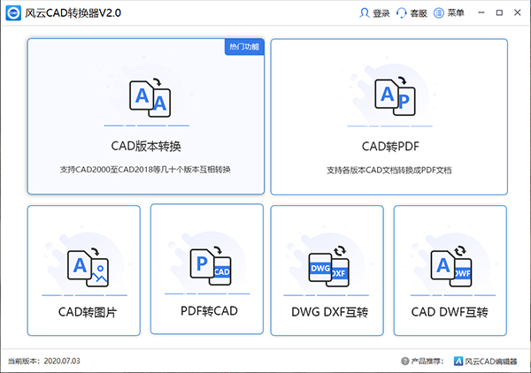Click the 热门功能 badge
The width and height of the screenshot is (531, 373).
(244, 47)
